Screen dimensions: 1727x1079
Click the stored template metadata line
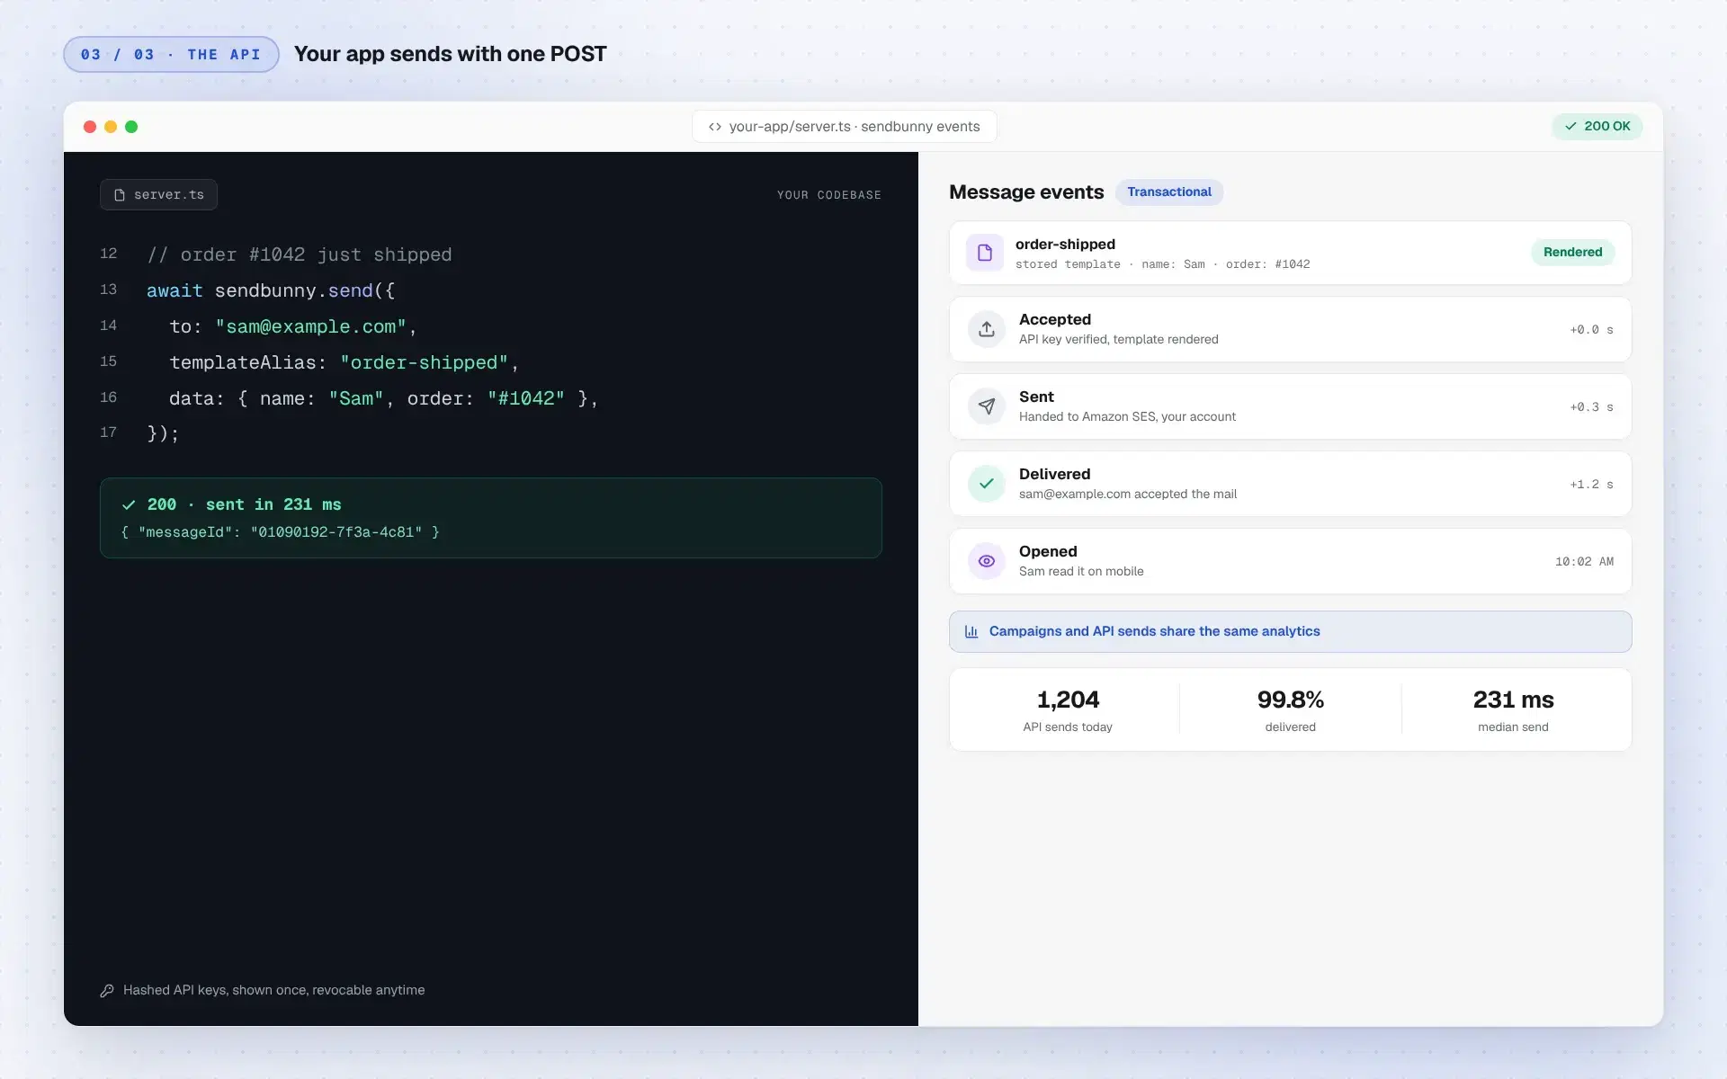[1162, 264]
